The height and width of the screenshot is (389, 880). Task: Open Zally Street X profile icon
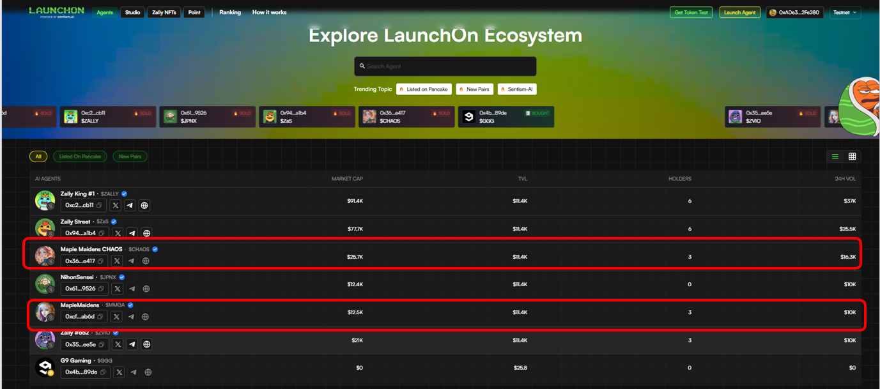coord(117,233)
